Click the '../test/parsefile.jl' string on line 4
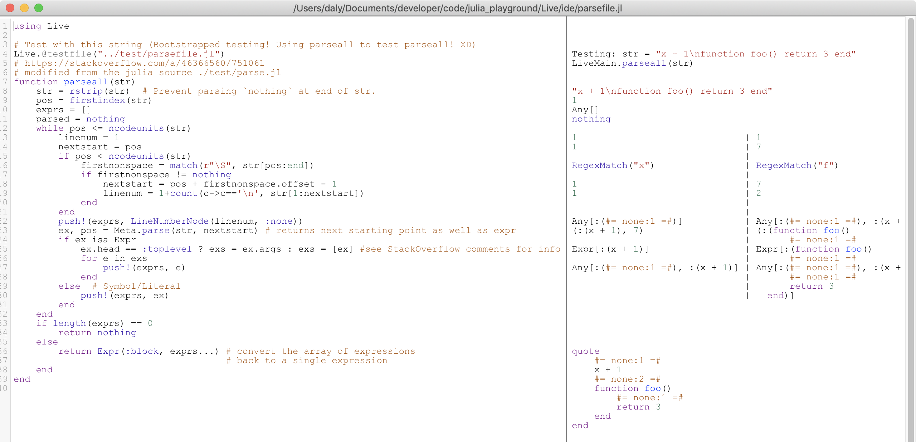Screen dimensions: 916x442 (159, 54)
